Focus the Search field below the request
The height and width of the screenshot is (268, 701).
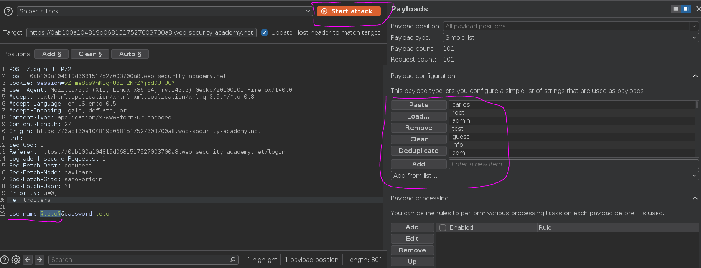143,260
